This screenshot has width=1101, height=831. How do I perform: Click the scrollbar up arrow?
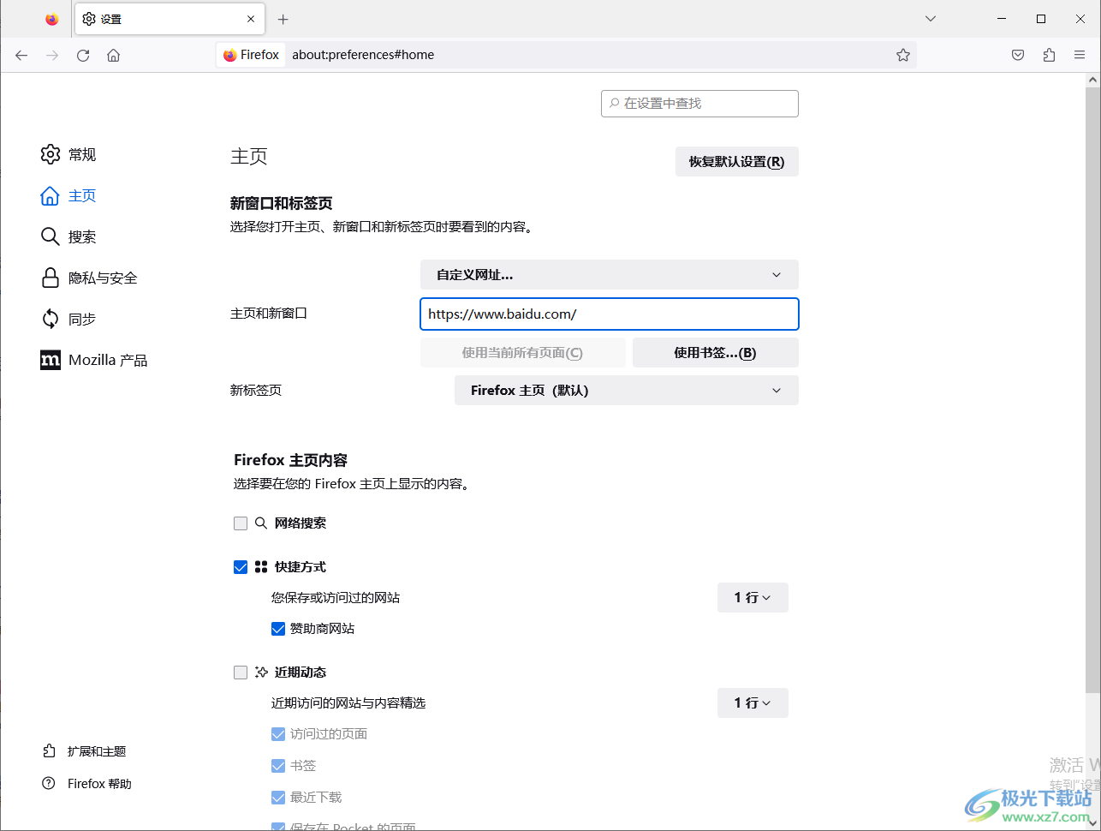click(x=1092, y=80)
